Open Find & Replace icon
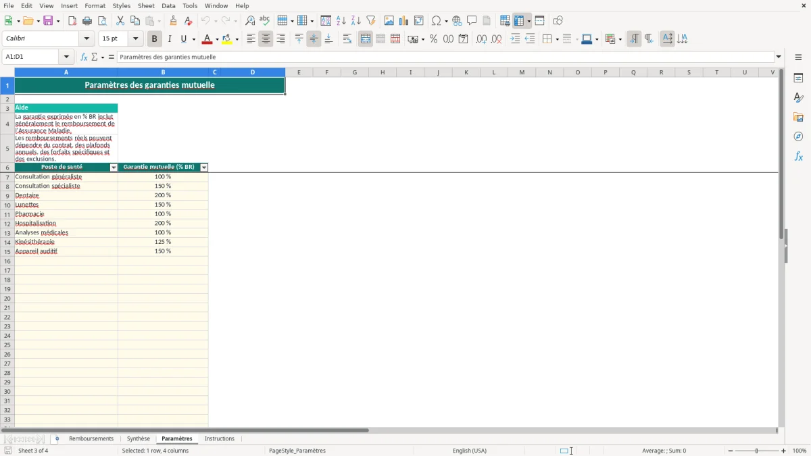811x456 pixels. pyautogui.click(x=250, y=21)
